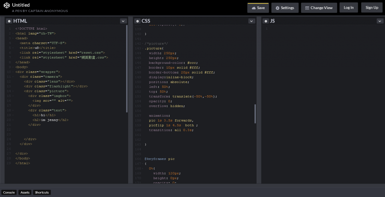Click the transform: translate line

click(183, 96)
